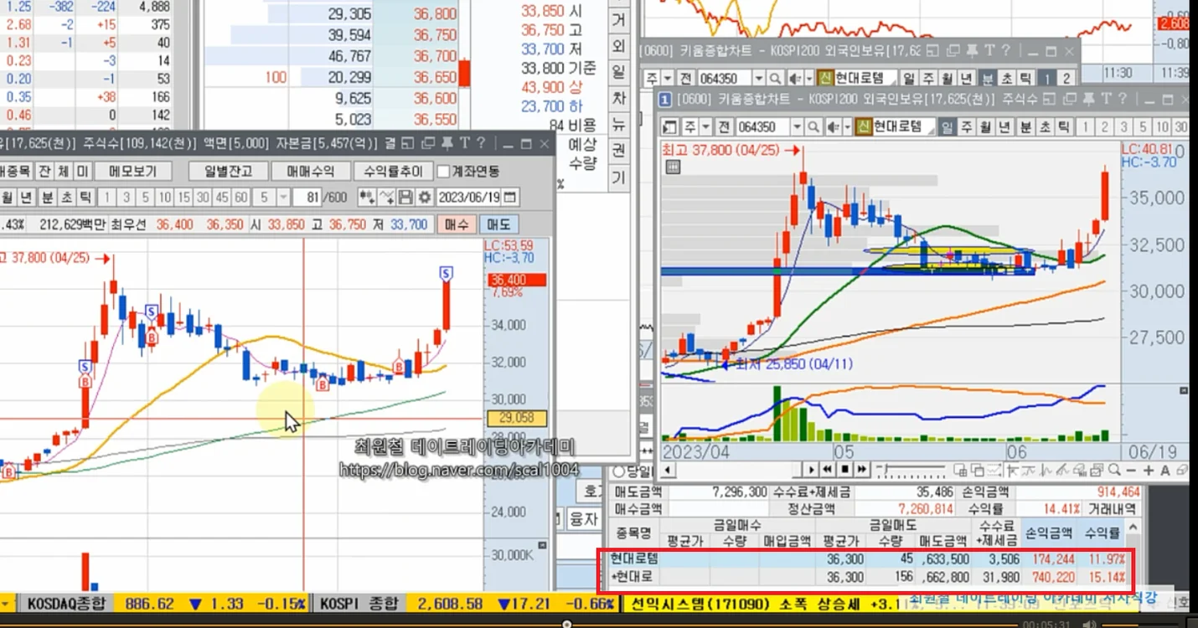Image resolution: width=1198 pixels, height=628 pixels.
Task: Open the calendar picker beside 2023/06/19
Action: click(x=509, y=198)
